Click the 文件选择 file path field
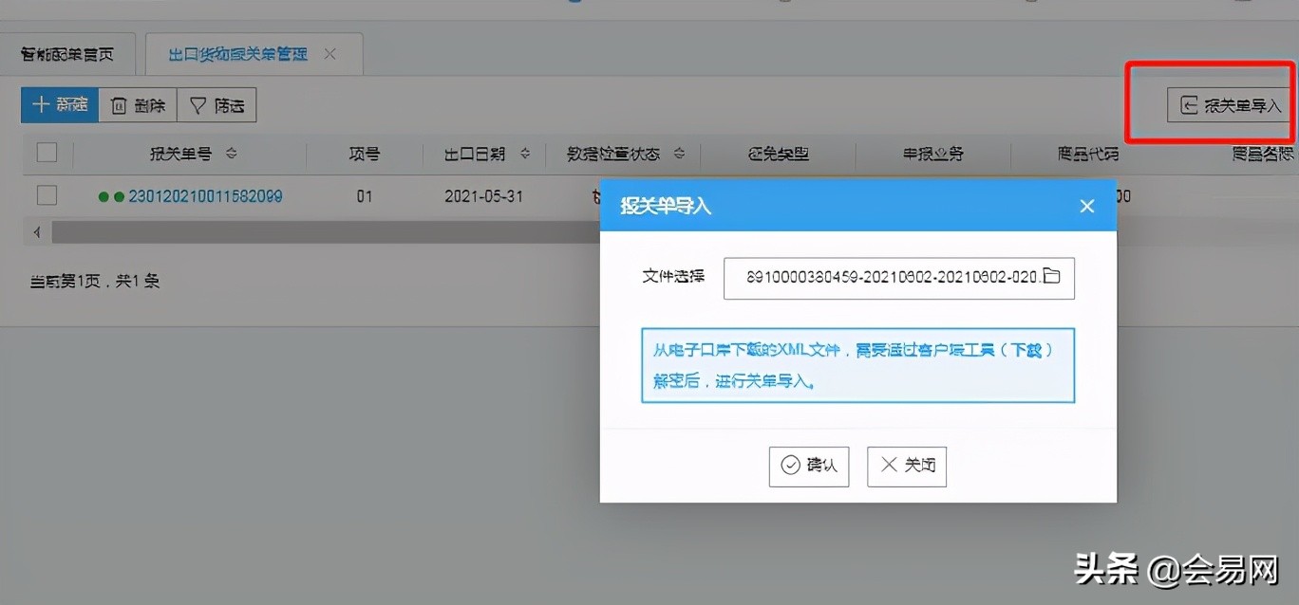Screen dimensions: 1299x605 tap(899, 278)
